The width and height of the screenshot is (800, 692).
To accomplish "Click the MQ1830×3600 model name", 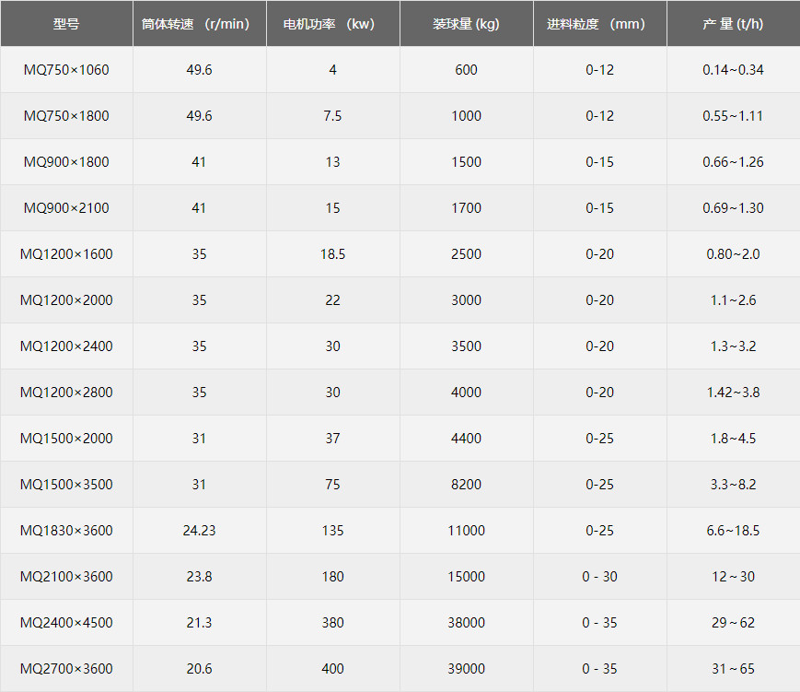I will 66,531.
